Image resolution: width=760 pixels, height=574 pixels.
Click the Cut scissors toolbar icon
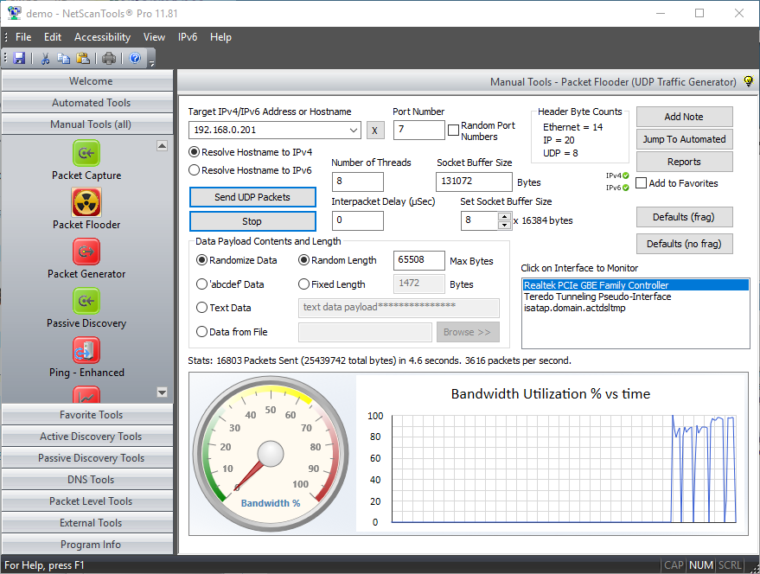[45, 59]
